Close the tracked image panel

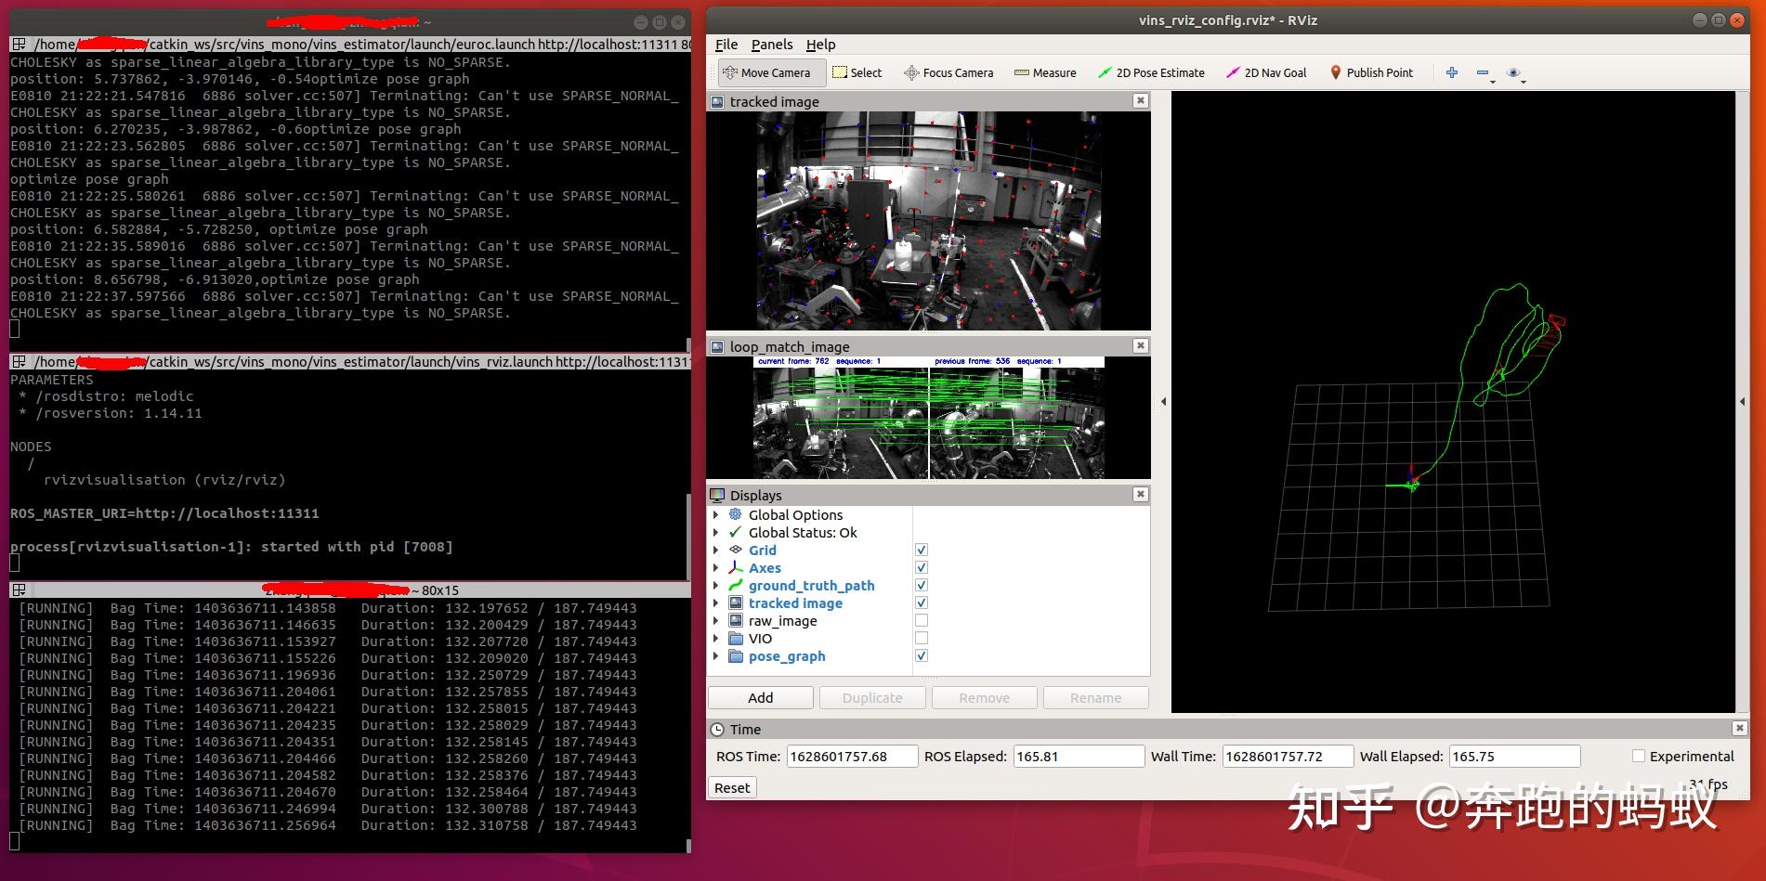click(1141, 100)
